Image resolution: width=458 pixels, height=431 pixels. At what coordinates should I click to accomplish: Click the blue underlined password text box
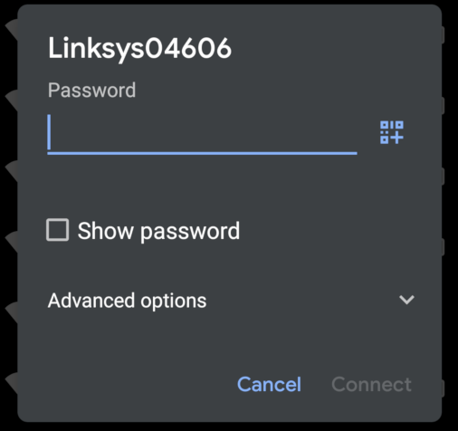(x=202, y=133)
